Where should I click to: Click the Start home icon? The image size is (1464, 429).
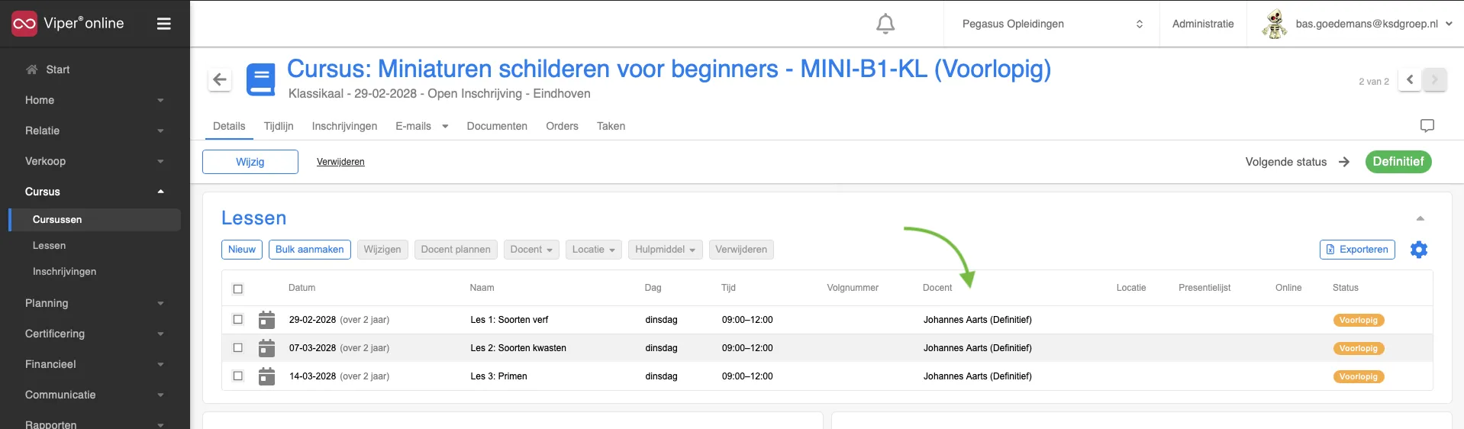coord(31,69)
